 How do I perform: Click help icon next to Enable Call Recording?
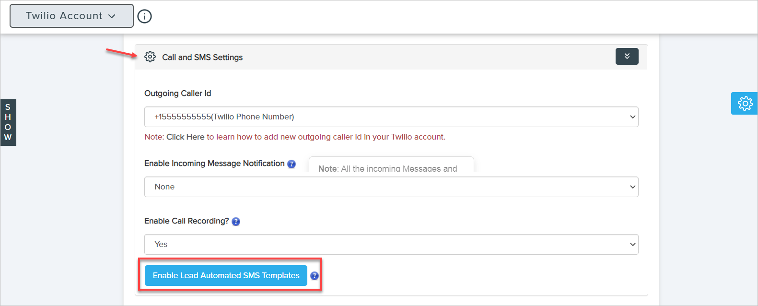tap(236, 222)
